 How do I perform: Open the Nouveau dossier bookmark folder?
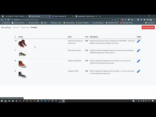pos(69,23)
